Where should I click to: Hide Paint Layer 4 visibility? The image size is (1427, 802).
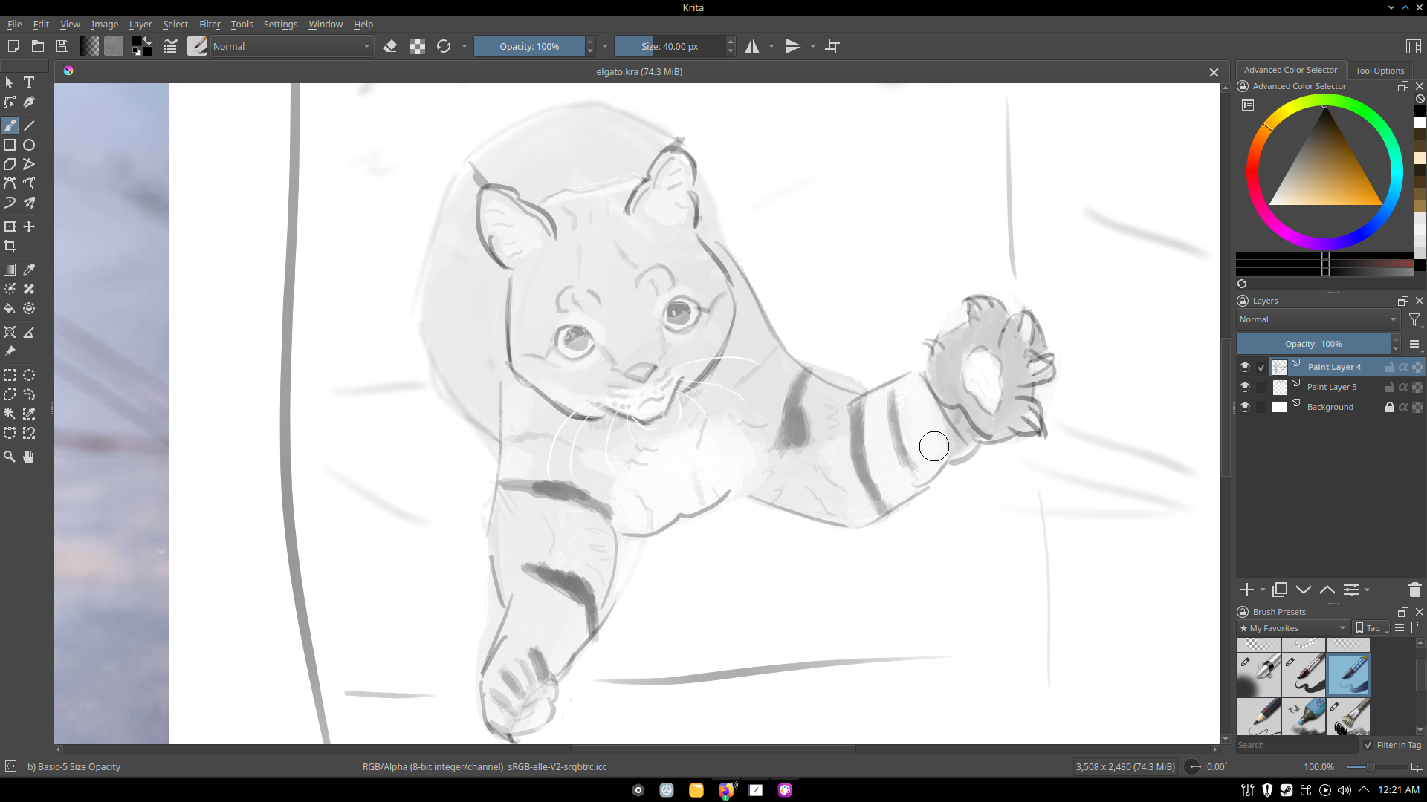point(1245,367)
